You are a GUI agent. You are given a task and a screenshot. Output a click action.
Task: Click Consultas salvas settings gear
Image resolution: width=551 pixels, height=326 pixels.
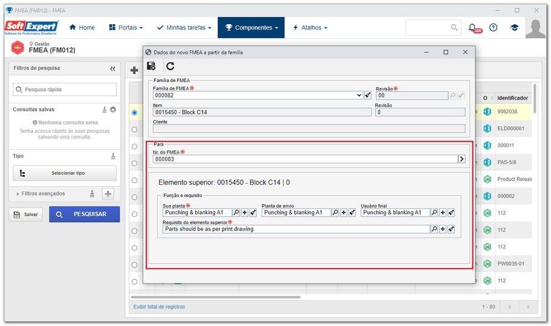pos(112,109)
